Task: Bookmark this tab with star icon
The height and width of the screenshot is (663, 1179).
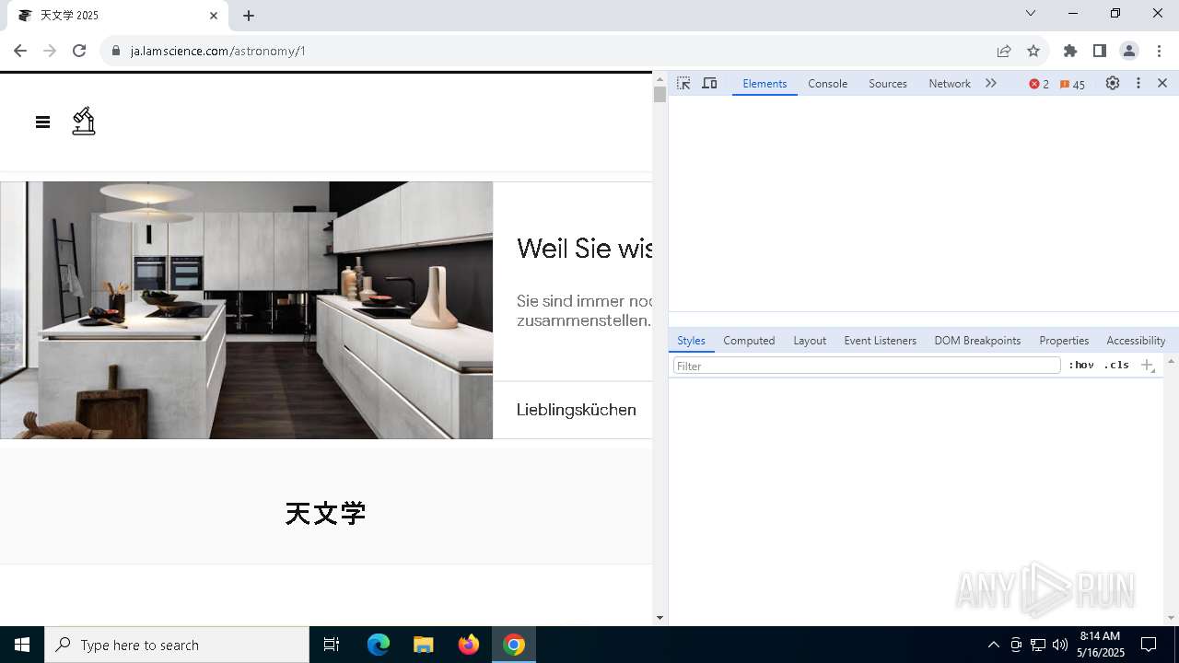Action: click(1033, 51)
